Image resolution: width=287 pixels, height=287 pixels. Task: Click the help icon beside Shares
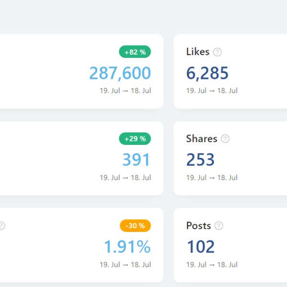point(225,139)
